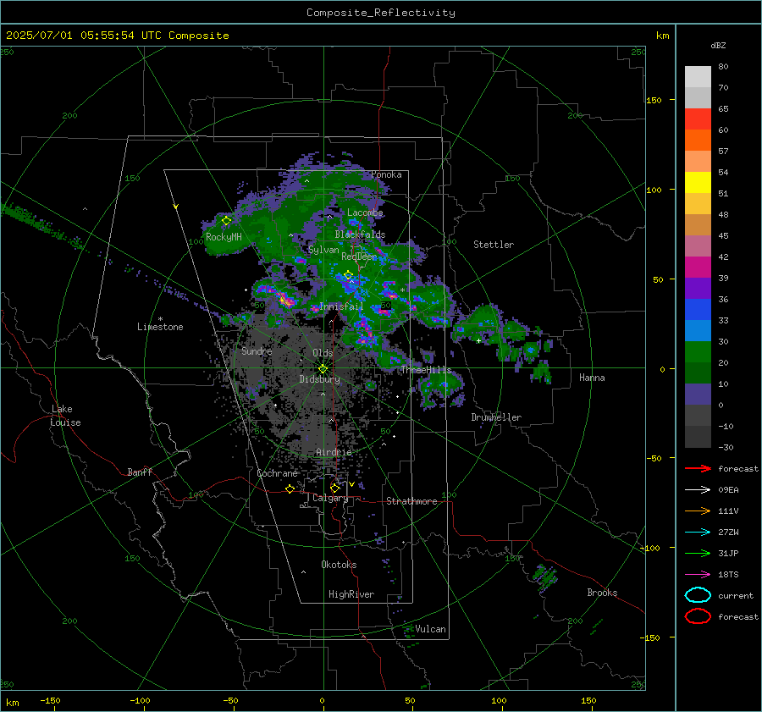Click the RedDeer city label
Image resolution: width=762 pixels, height=712 pixels.
click(x=359, y=257)
